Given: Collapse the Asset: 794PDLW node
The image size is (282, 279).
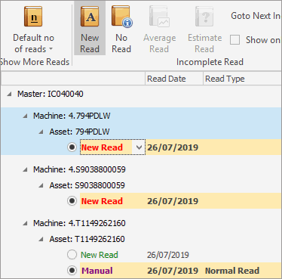Looking at the screenshot, I should point(41,132).
